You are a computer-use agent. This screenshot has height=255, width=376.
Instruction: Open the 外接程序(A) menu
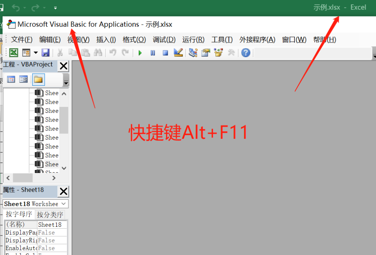pos(257,39)
